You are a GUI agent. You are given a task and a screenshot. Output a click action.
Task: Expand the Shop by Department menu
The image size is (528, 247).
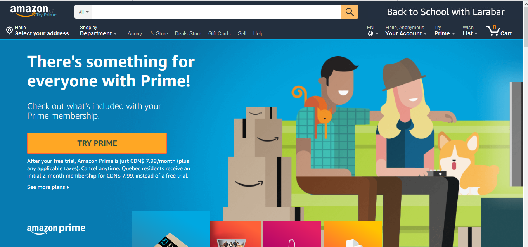(x=98, y=31)
